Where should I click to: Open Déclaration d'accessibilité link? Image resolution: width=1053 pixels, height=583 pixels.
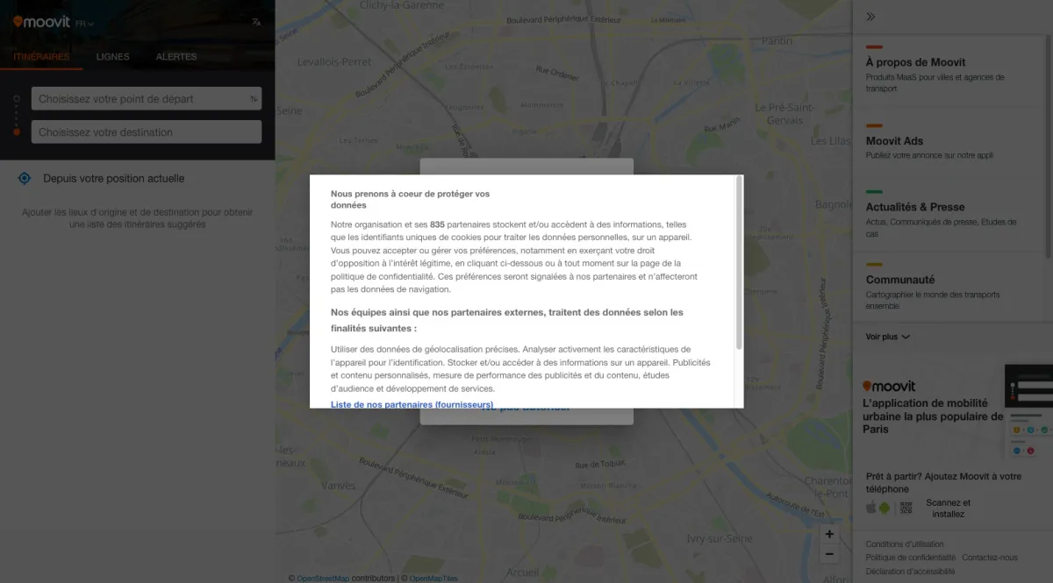point(911,572)
